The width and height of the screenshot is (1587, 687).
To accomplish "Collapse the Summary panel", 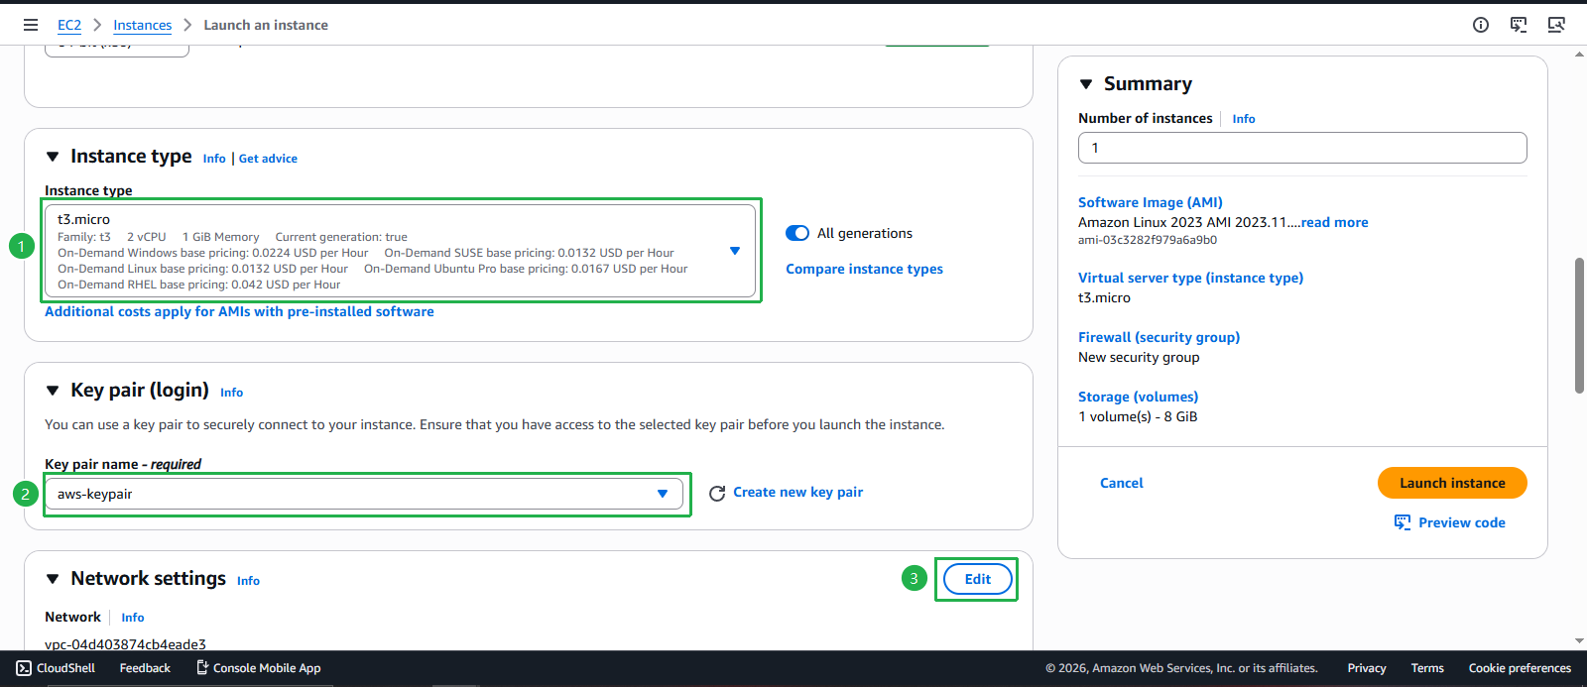I will 1086,84.
